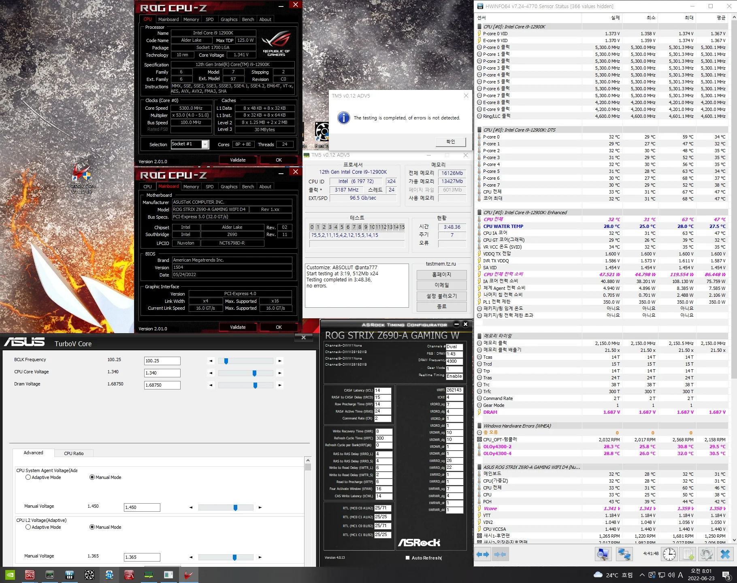
Task: Collapse CPU [#0] Intel Core i9-12900K sensor group
Action: [x=479, y=27]
